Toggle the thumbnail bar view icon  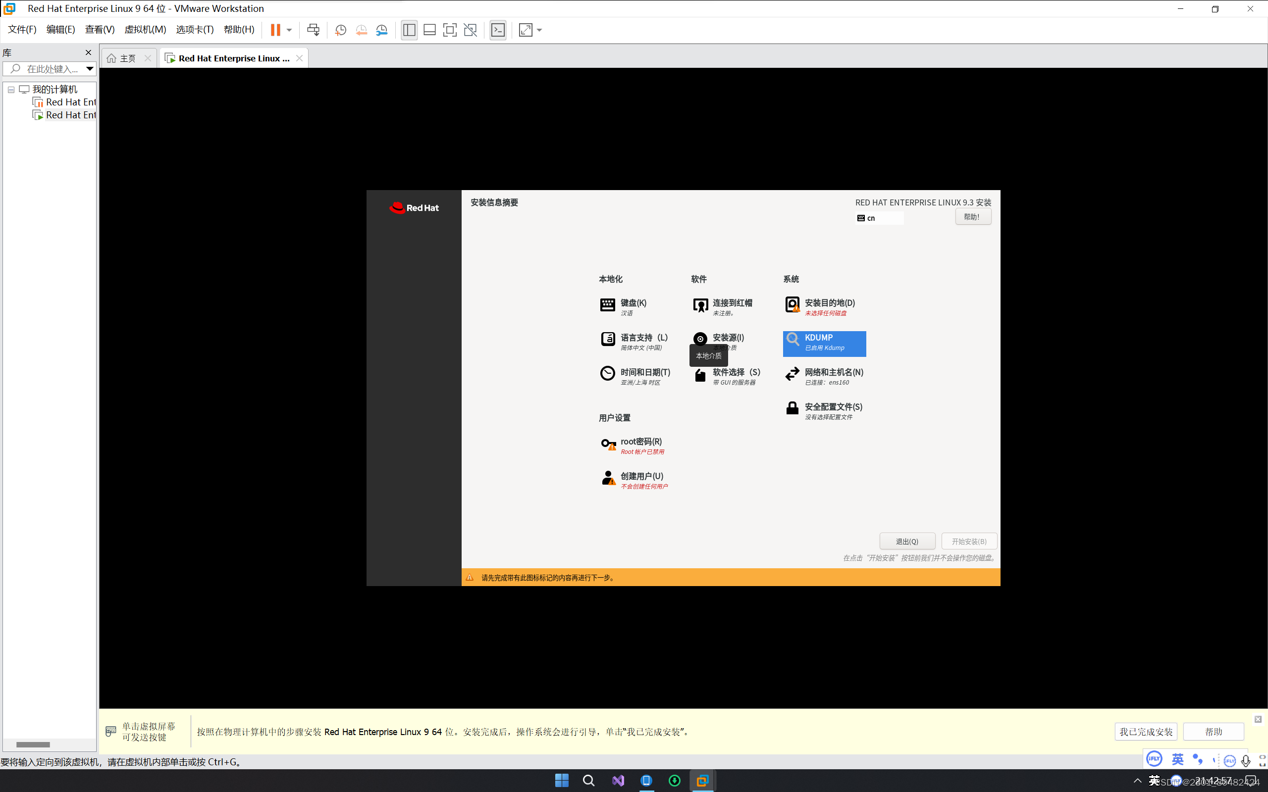pyautogui.click(x=429, y=30)
